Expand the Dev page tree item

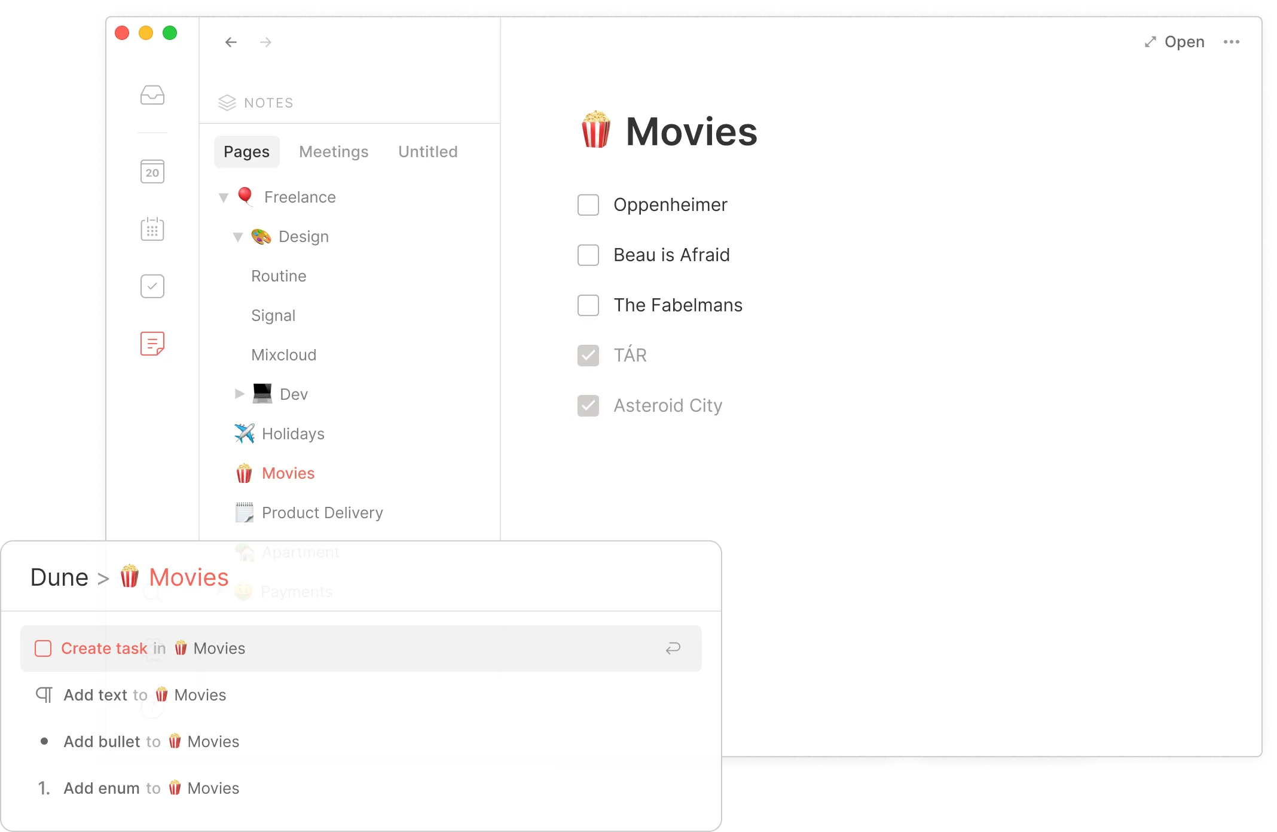click(x=239, y=393)
